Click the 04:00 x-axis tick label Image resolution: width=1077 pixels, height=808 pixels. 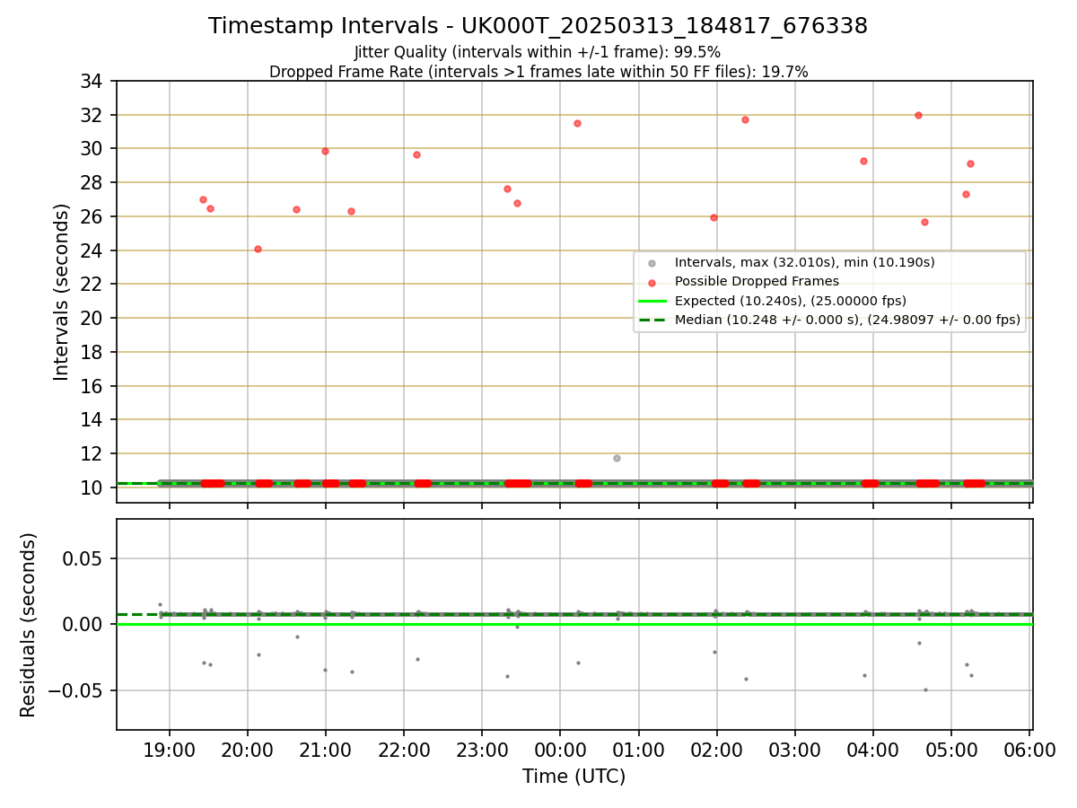872,750
